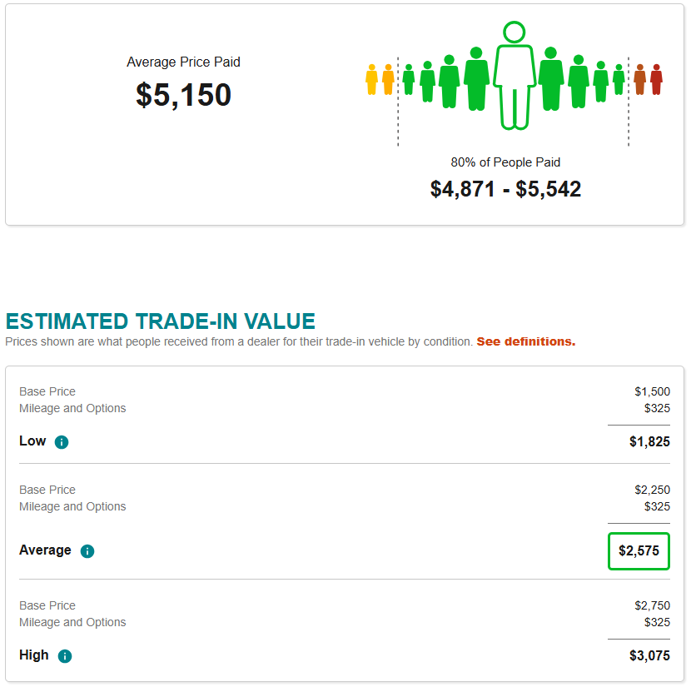
Task: Open the See definitions link
Action: pos(525,341)
